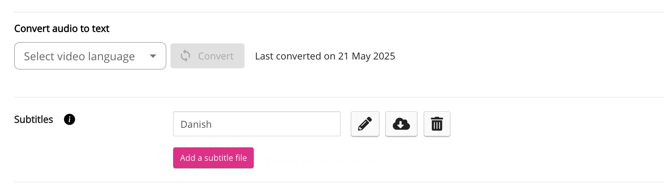668x188 pixels.
Task: Download the Danish subtitle via cloud icon
Action: tap(401, 124)
